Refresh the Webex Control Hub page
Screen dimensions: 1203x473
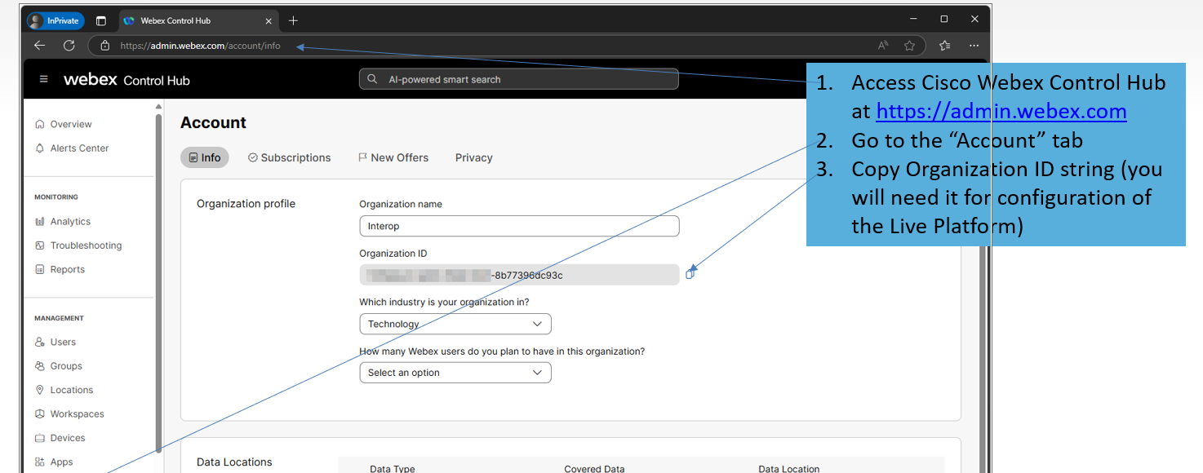click(69, 46)
